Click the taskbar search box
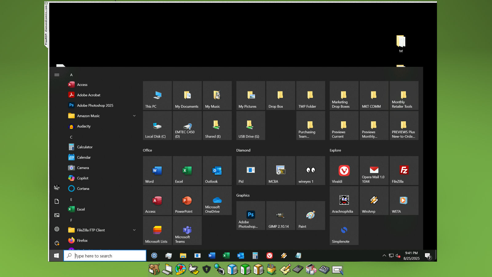492x277 pixels. pos(105,256)
